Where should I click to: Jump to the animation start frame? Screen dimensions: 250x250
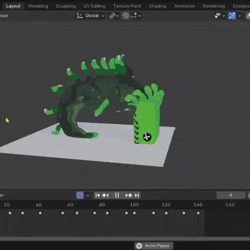click(97, 195)
